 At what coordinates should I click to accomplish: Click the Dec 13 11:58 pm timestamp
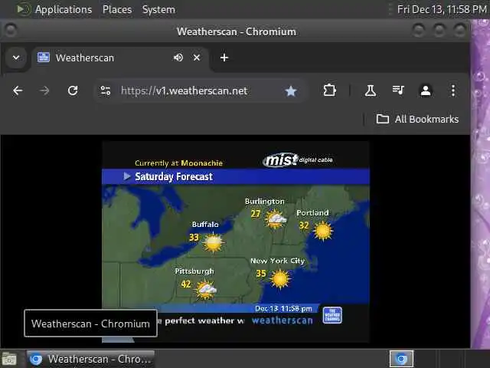pos(283,309)
